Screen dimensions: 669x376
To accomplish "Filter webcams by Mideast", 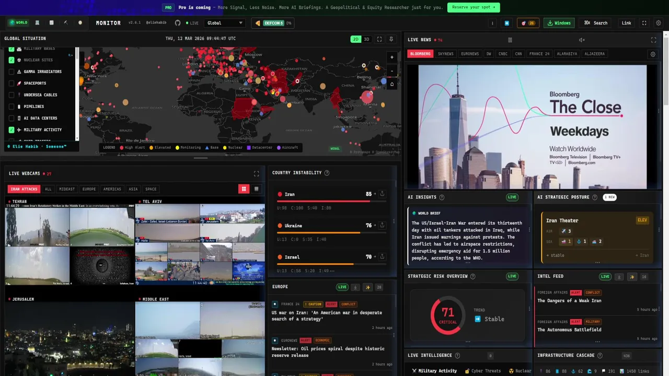I will tap(67, 189).
